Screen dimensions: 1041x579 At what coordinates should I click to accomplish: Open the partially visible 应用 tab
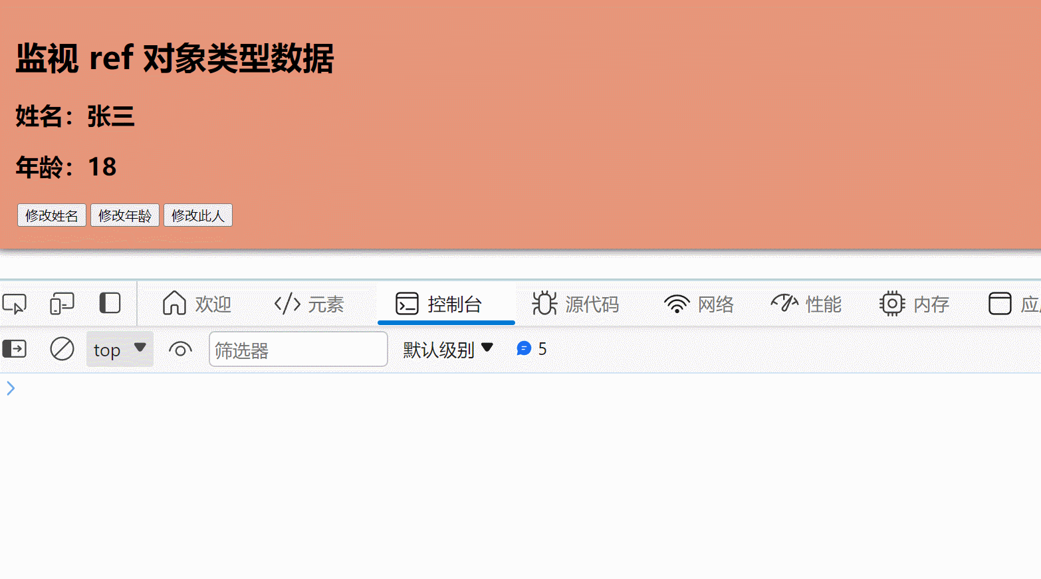[x=1014, y=304]
